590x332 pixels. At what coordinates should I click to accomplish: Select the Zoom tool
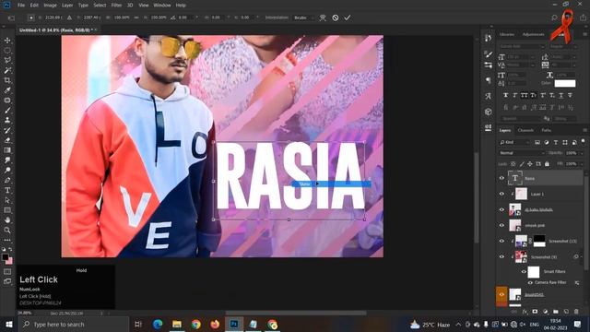tap(7, 230)
